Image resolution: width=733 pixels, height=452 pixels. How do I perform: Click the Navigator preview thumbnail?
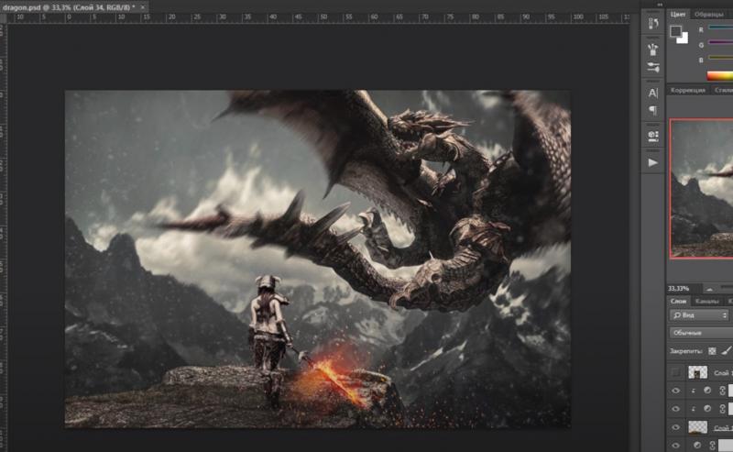click(x=702, y=188)
